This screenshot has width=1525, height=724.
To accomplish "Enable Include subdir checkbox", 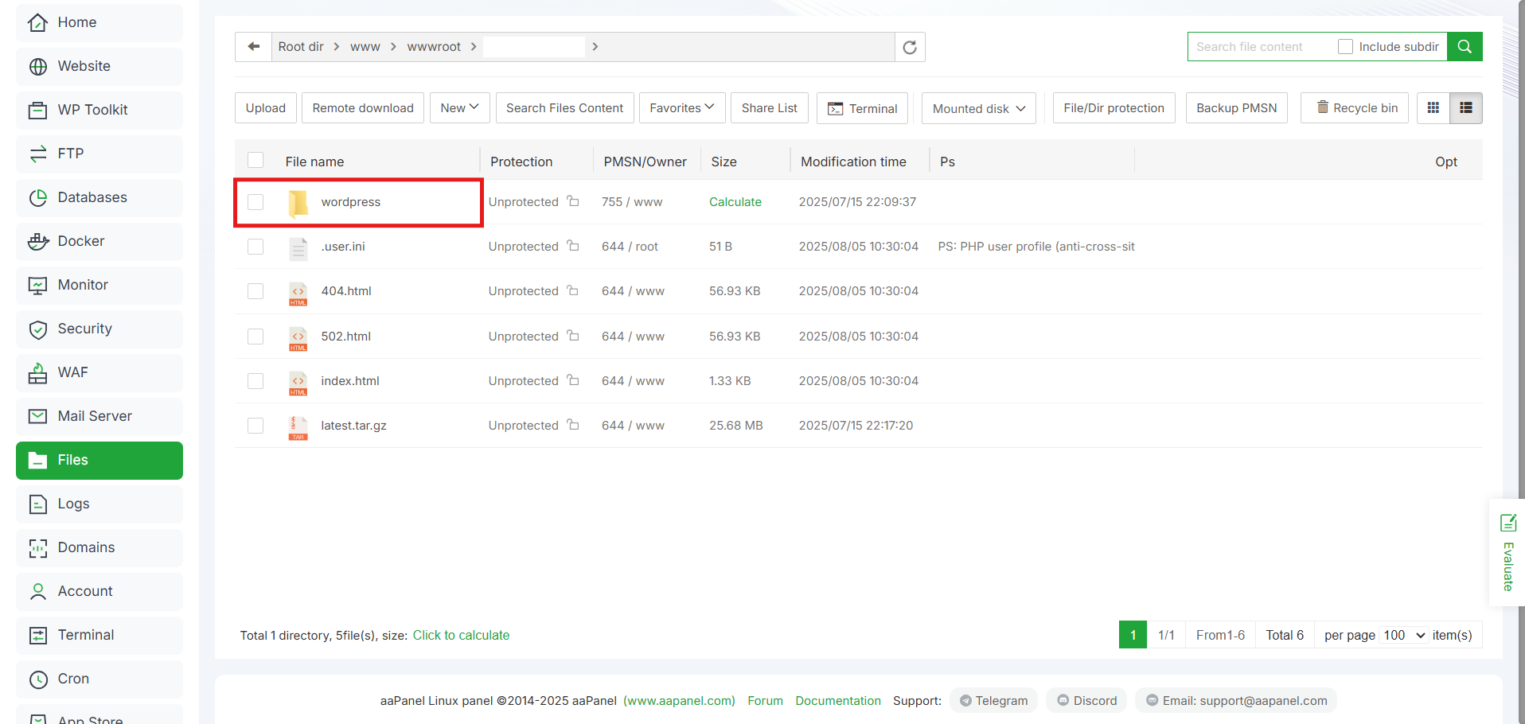I will [1345, 47].
